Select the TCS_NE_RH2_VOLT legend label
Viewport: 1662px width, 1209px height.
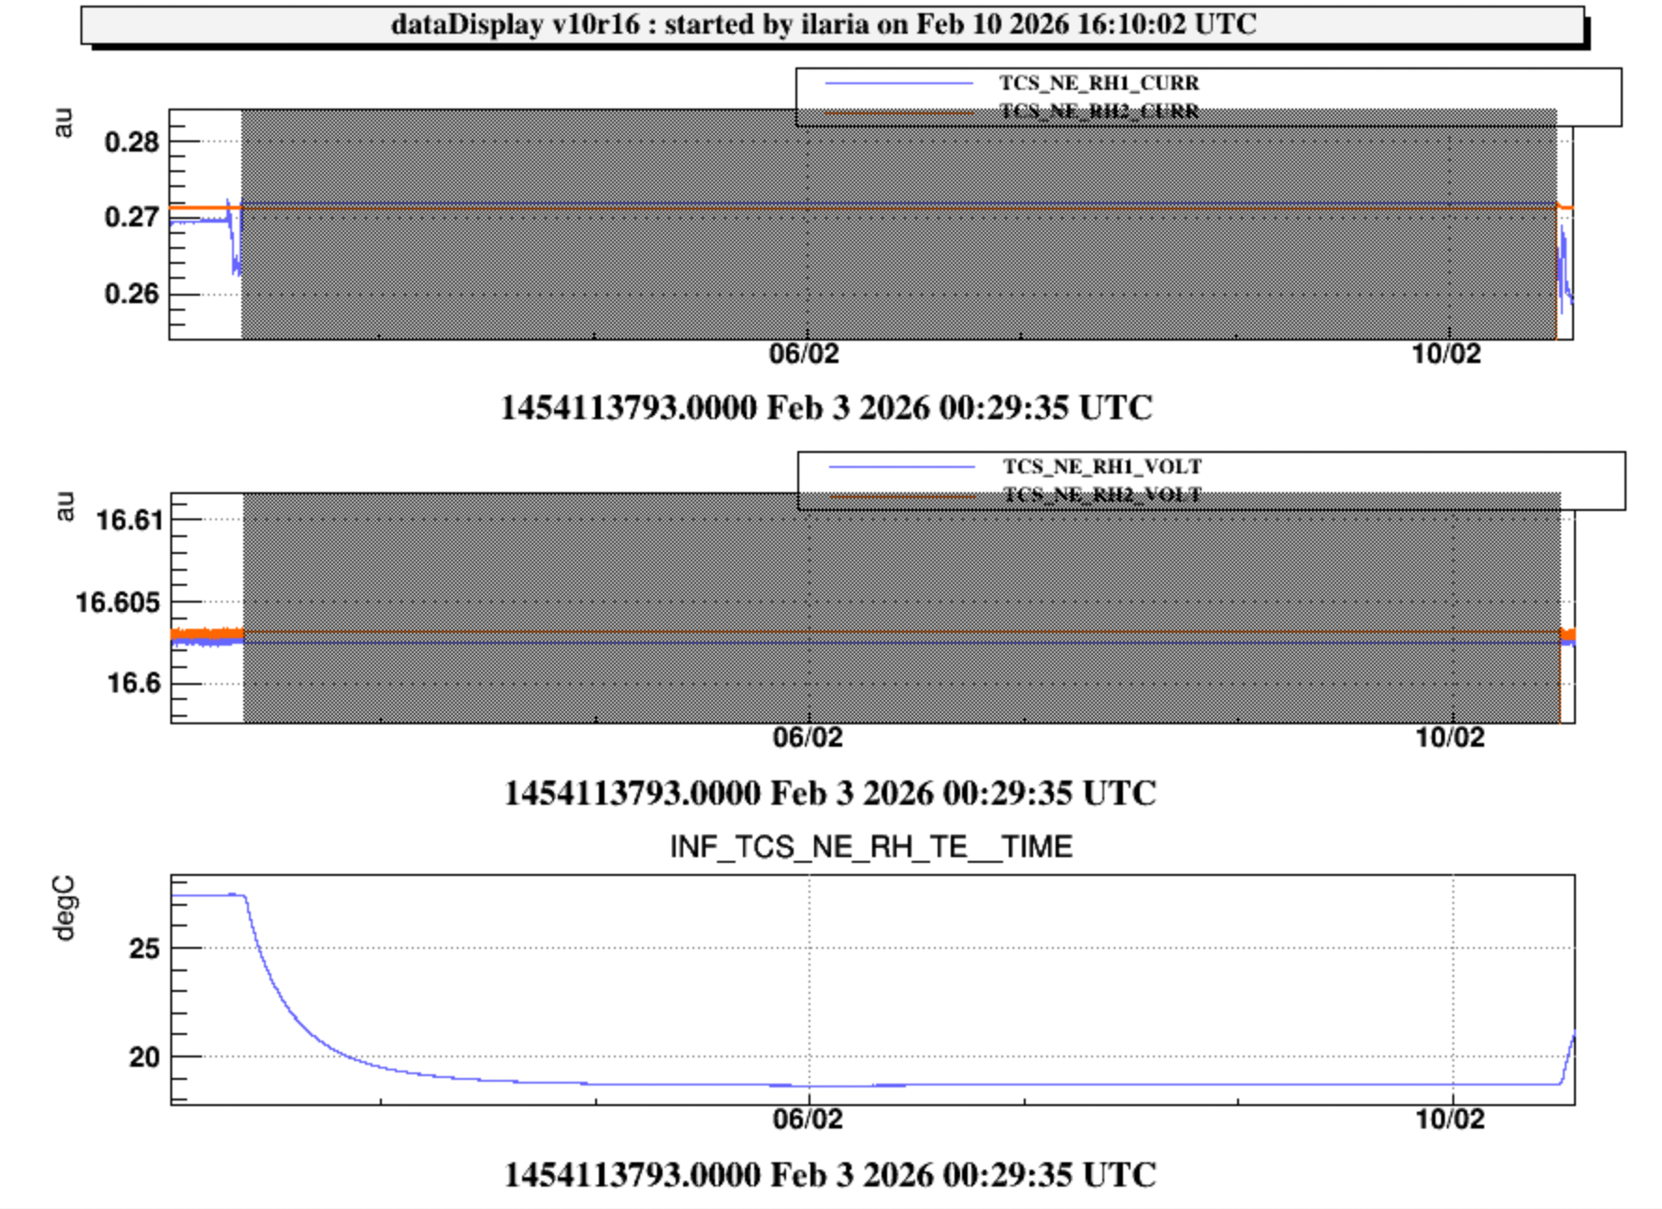(1101, 495)
